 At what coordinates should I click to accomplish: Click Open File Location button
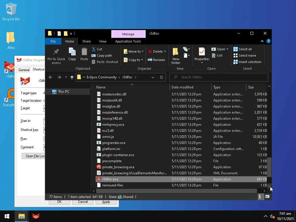(x=34, y=156)
